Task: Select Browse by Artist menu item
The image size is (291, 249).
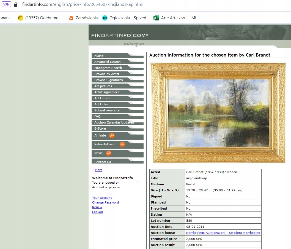Action: [117, 74]
